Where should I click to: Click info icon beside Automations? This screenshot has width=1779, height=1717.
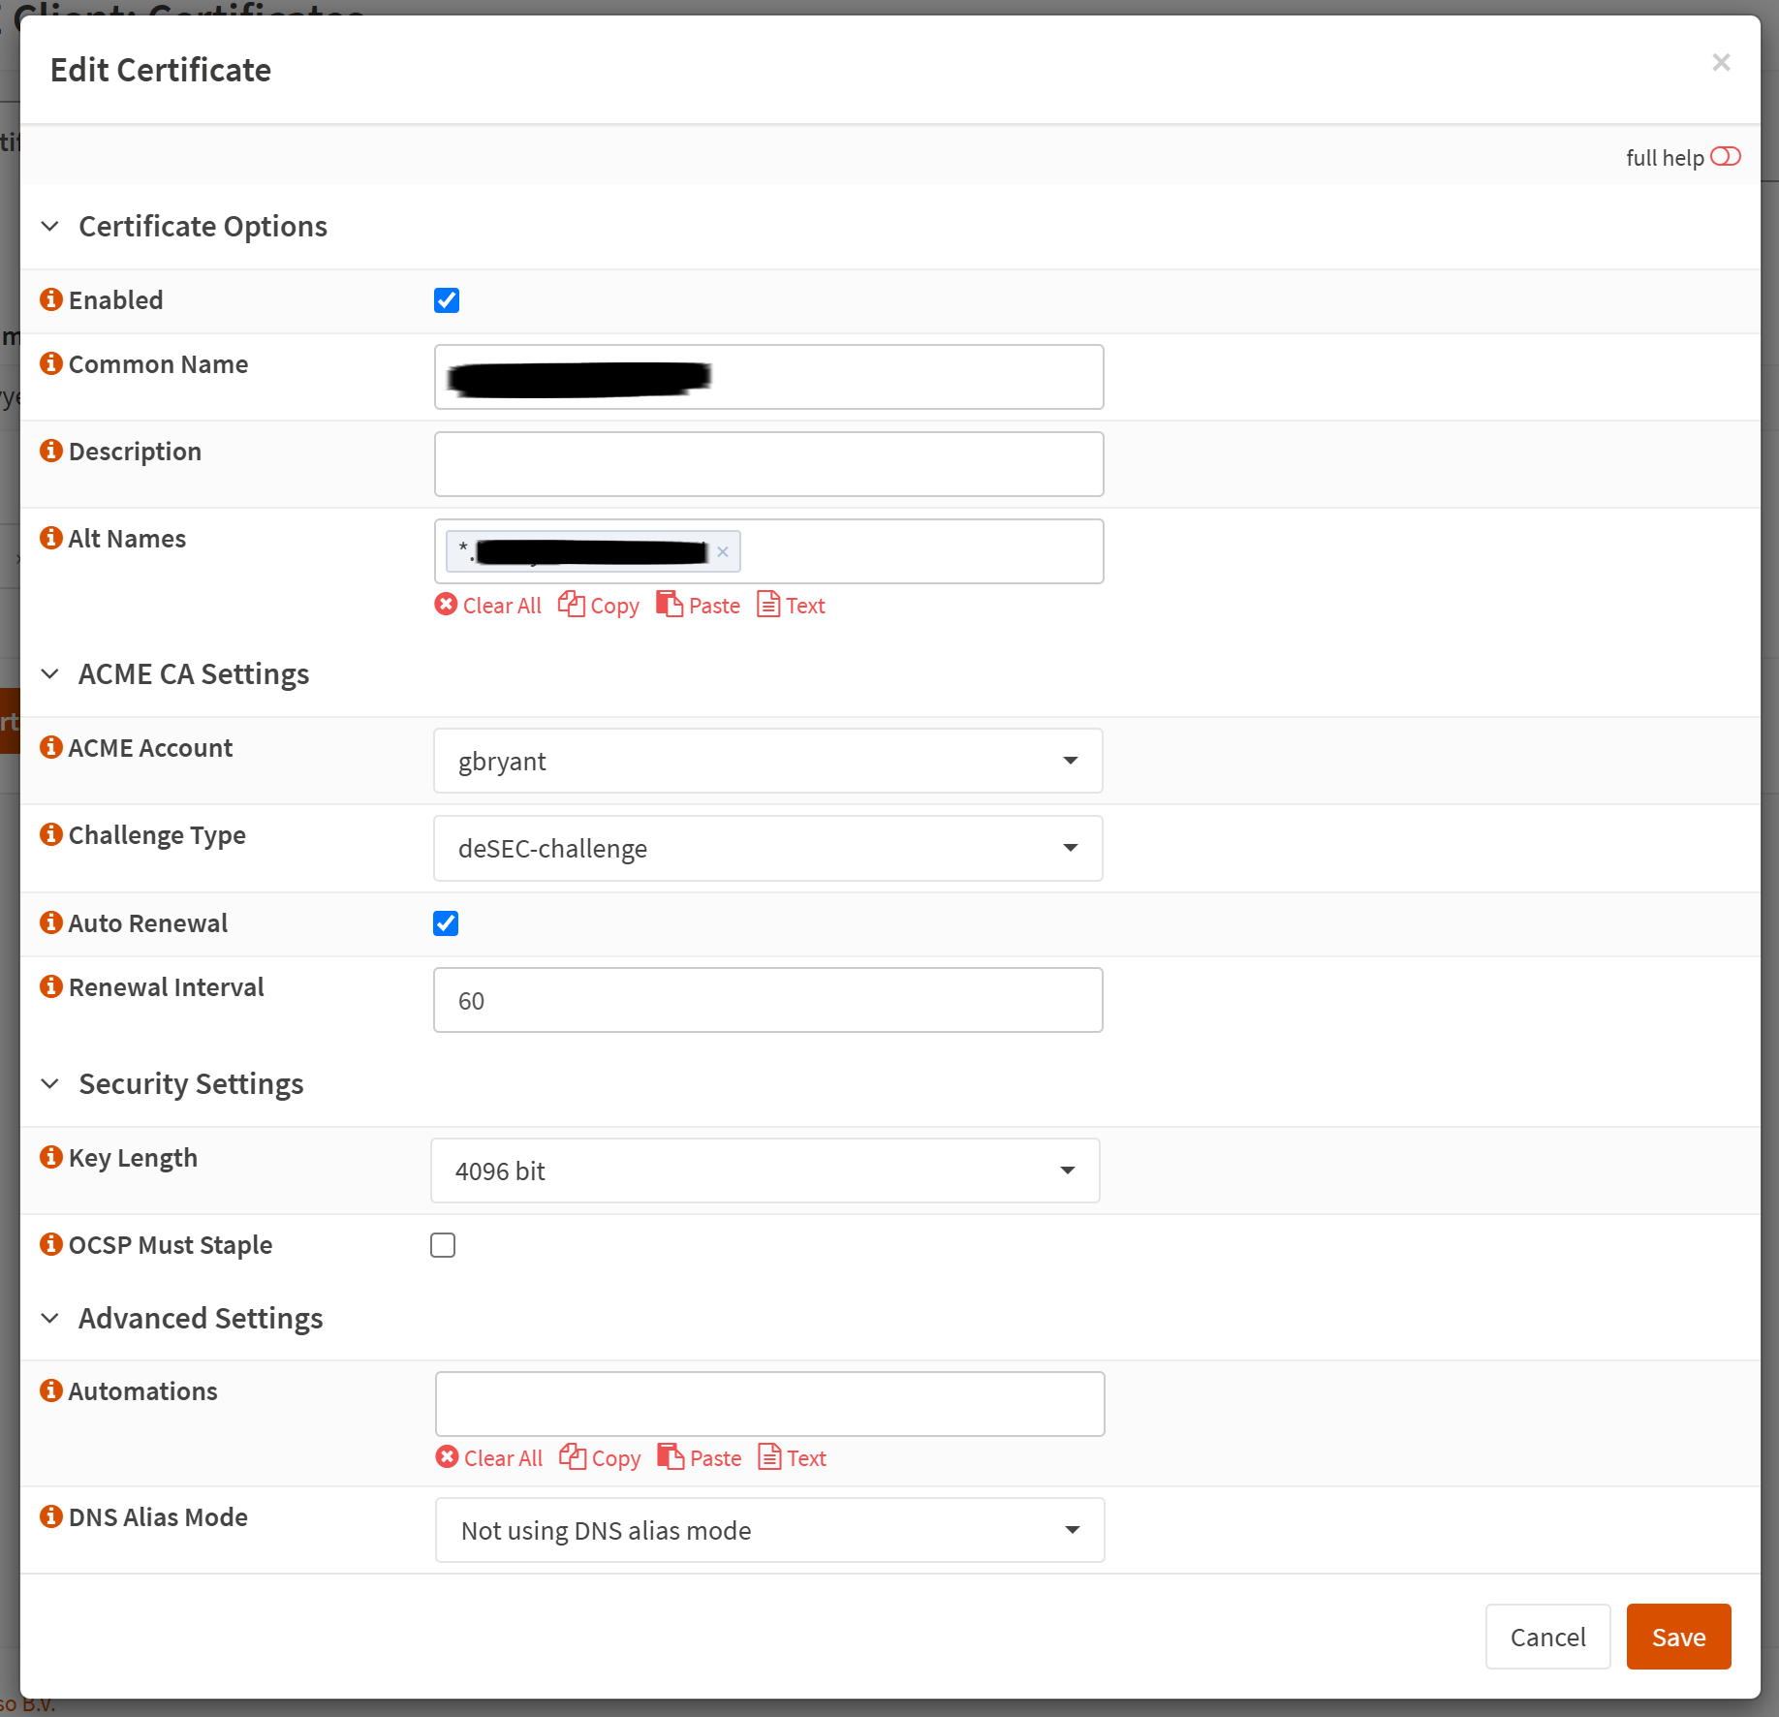click(51, 1390)
